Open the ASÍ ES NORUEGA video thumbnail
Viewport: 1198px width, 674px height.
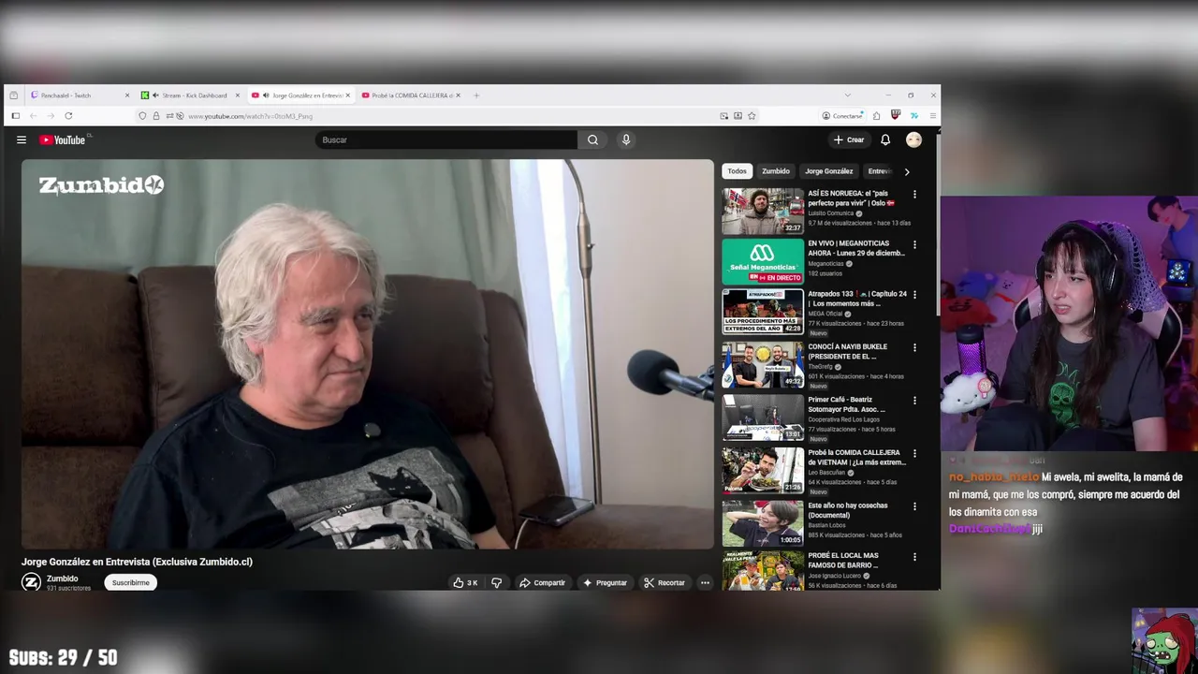click(763, 211)
